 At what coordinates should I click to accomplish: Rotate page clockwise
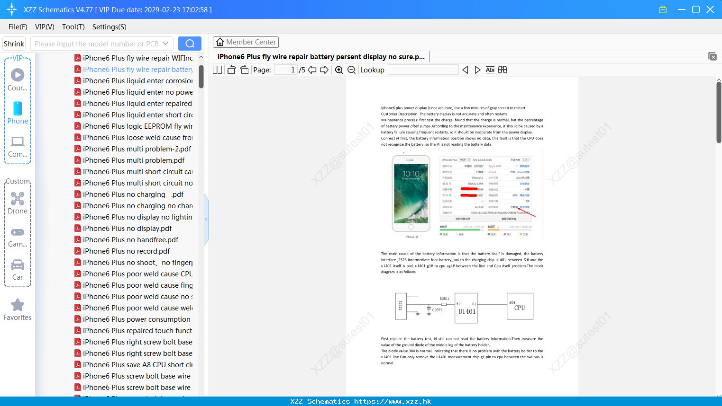[x=244, y=70]
